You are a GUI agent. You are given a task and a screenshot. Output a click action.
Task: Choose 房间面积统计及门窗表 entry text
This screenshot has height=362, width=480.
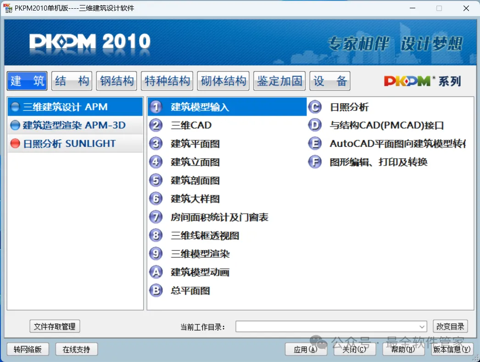(219, 217)
